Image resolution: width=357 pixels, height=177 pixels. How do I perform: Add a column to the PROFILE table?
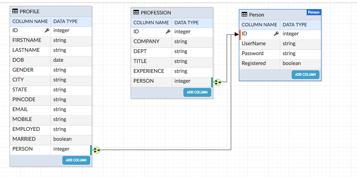tap(76, 160)
